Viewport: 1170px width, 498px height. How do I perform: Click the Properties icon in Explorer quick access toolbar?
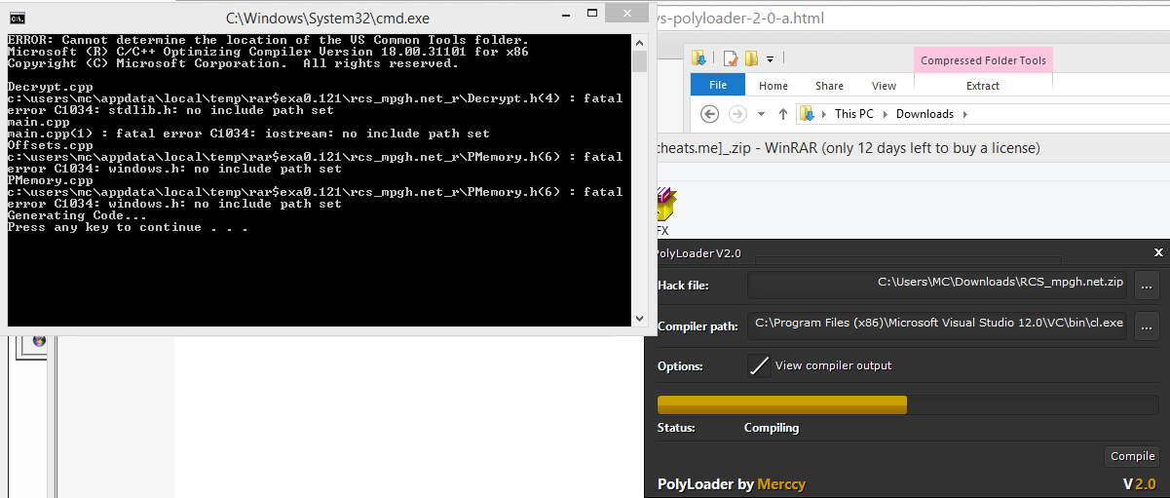pyautogui.click(x=731, y=58)
